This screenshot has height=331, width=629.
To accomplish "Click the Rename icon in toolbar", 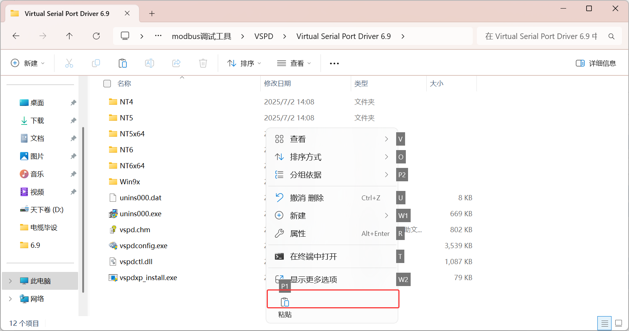I will (x=150, y=63).
